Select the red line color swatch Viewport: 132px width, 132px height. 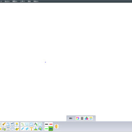click(51, 124)
